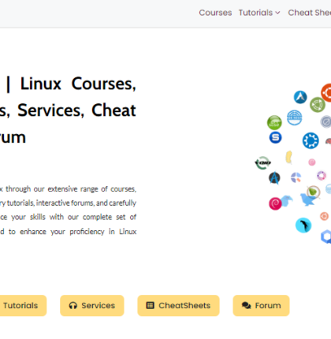The height and width of the screenshot is (339, 331).
Task: Expand the Tutorials dropdown chevron
Action: (x=277, y=13)
